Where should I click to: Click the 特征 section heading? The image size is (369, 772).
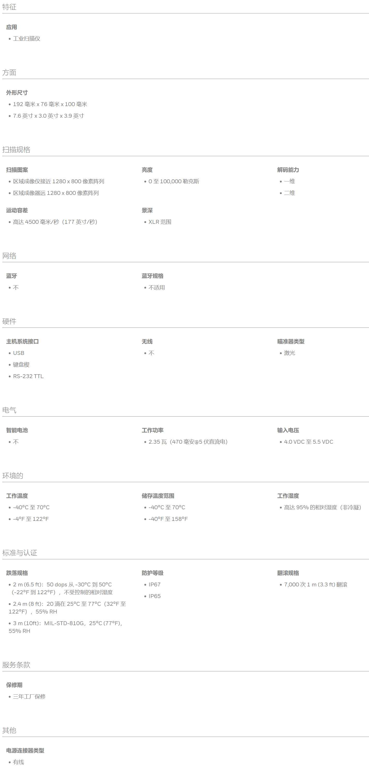click(x=9, y=7)
